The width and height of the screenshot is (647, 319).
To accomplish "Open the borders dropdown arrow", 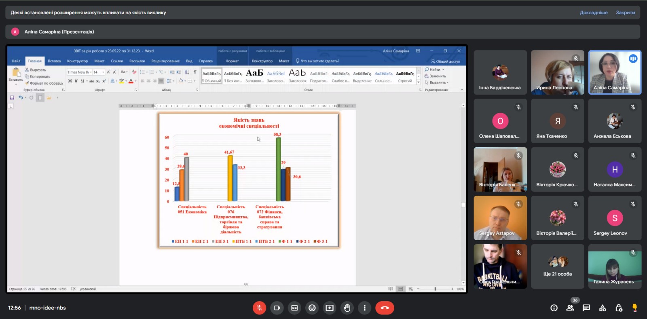I will point(195,81).
